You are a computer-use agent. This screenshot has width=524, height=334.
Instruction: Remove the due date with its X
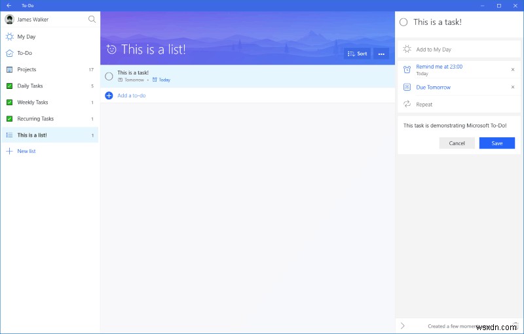tap(513, 87)
